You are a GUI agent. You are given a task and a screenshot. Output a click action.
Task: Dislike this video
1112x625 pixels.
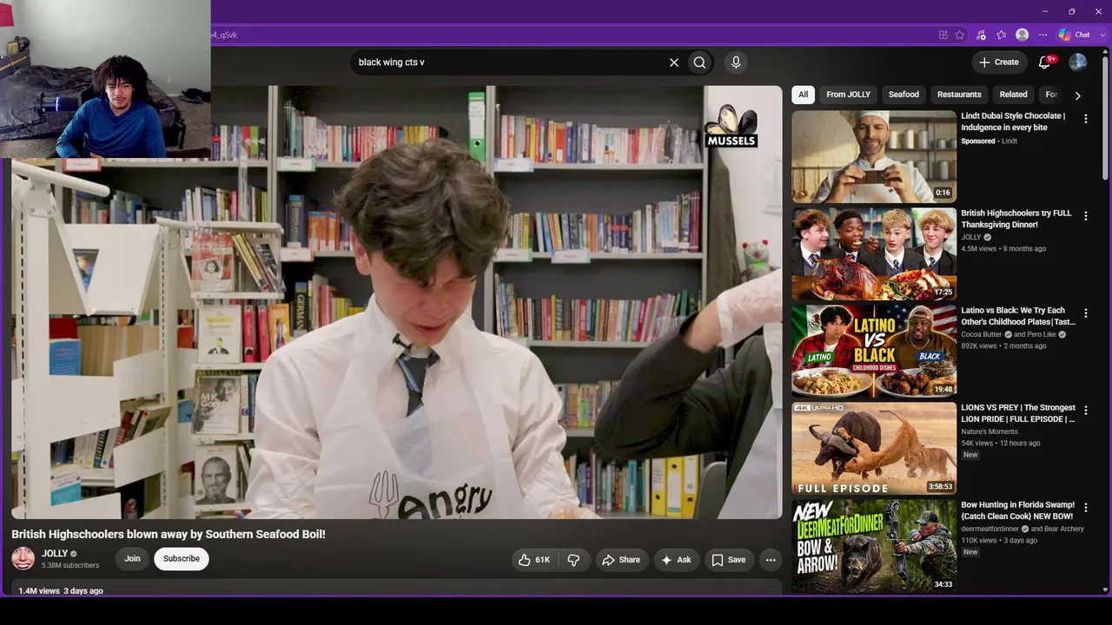573,560
